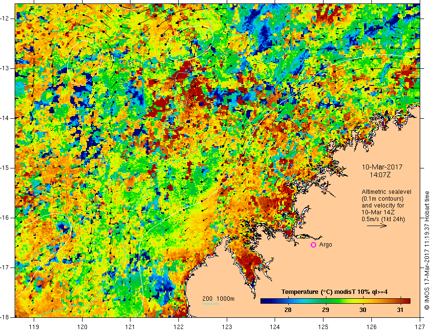Click latitude label -15 on left axis
The image size is (430, 332).
6,168
